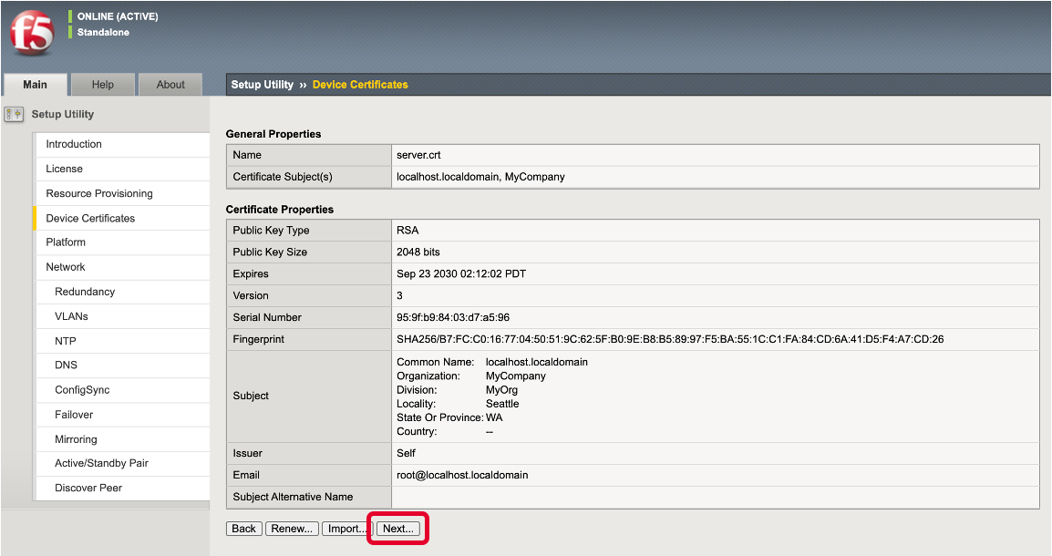Viewport: 1052px width, 556px height.
Task: Click the Setup Utility breadcrumb
Action: (263, 85)
